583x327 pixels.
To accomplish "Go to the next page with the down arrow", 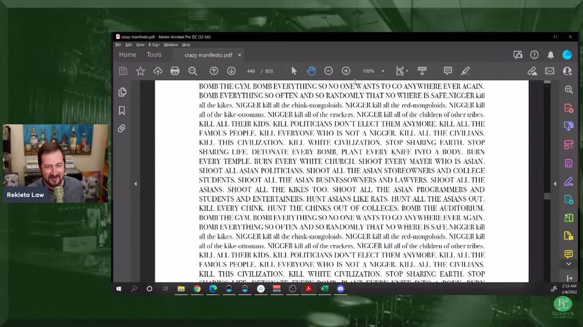I will 231,71.
